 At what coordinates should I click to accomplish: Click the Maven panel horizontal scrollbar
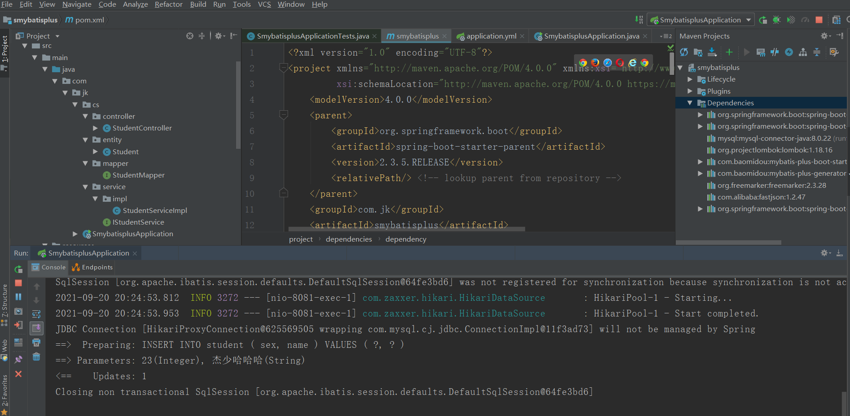pyautogui.click(x=728, y=243)
